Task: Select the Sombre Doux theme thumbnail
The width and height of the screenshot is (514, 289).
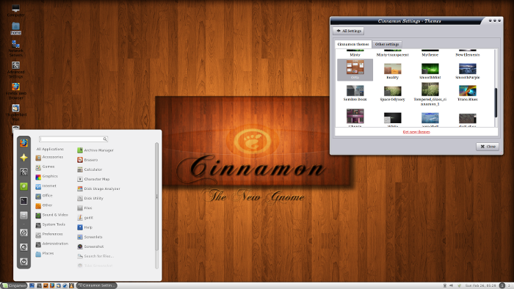Action: pos(355,93)
